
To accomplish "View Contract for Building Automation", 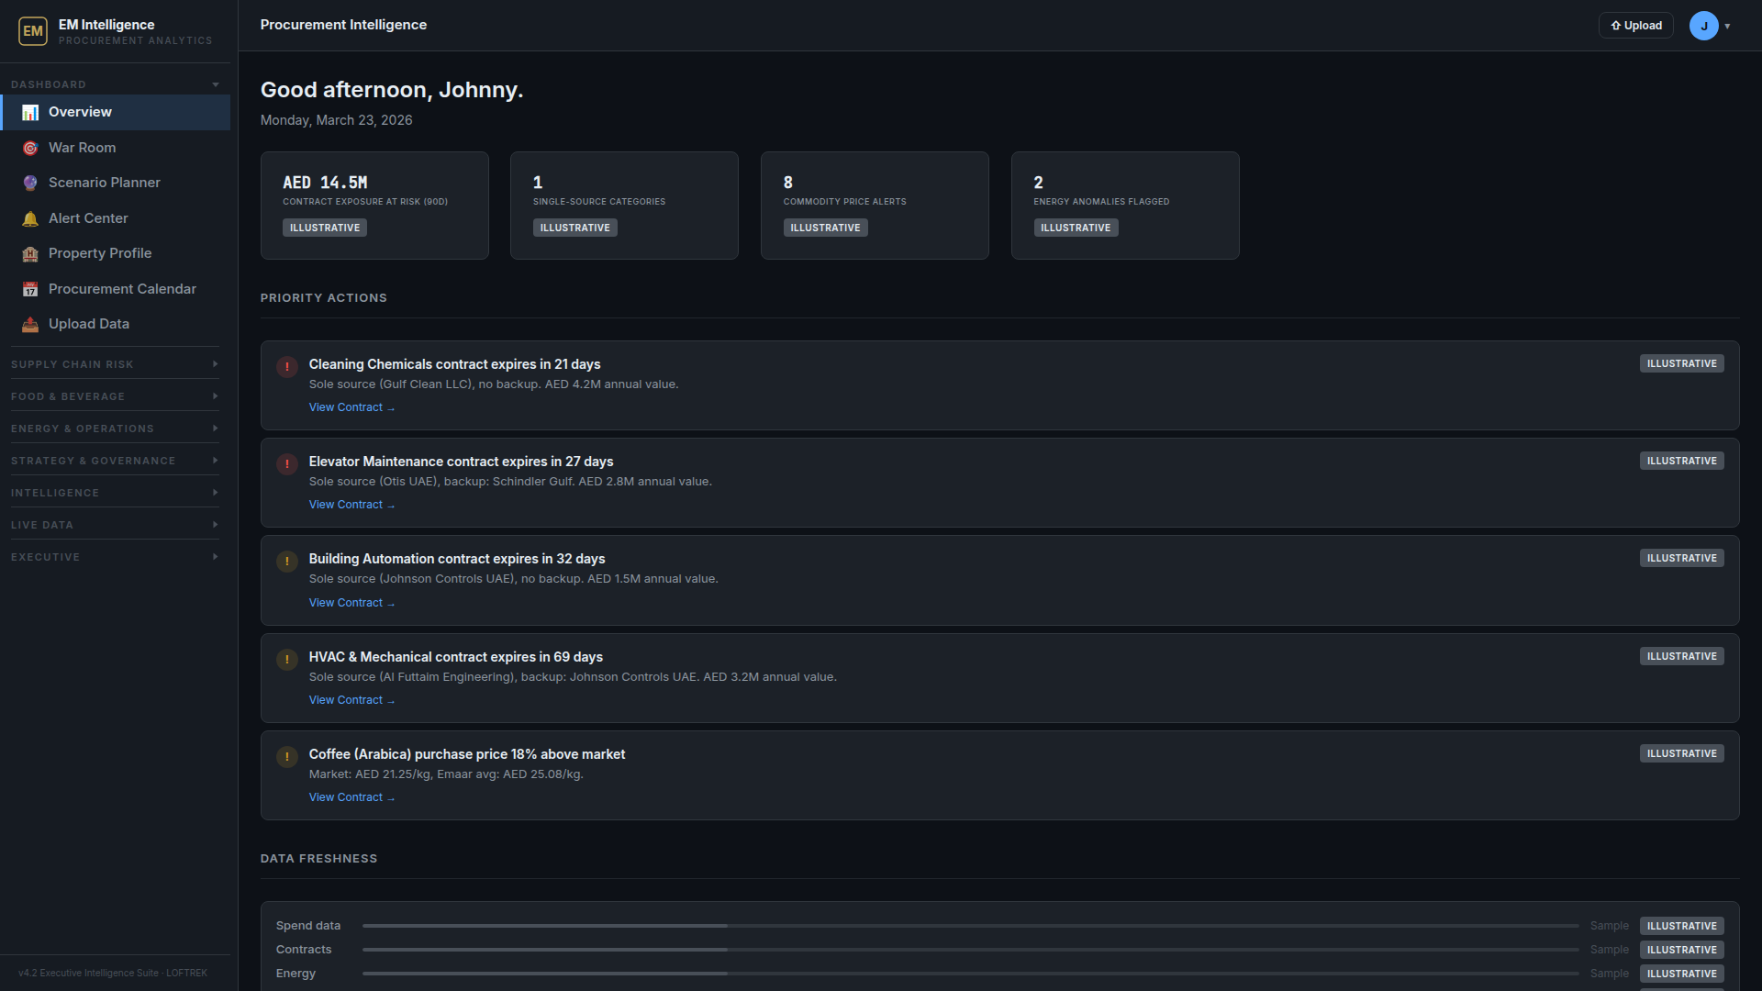I will 351,603.
